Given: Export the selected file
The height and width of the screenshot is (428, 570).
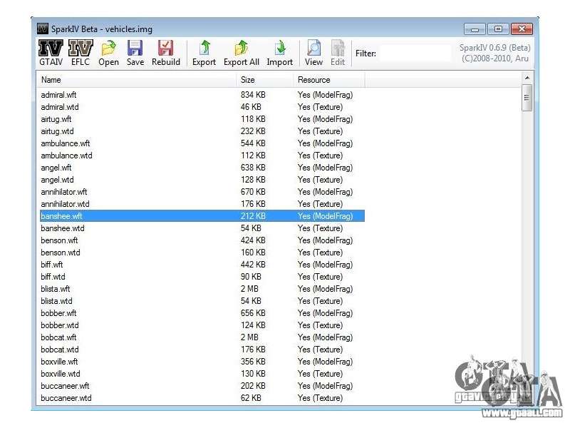Looking at the screenshot, I should tap(204, 53).
